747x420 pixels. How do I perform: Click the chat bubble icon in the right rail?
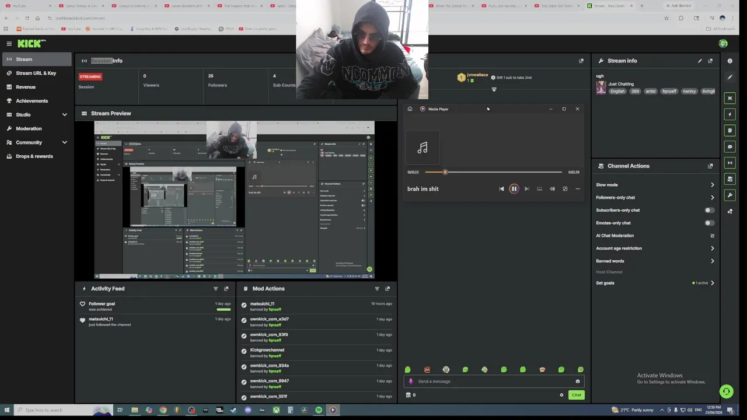pyautogui.click(x=729, y=146)
